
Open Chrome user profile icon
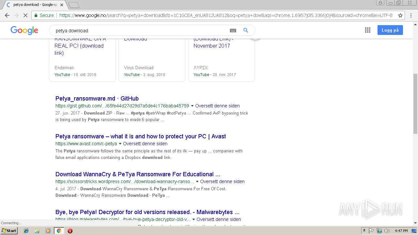coord(380,3)
